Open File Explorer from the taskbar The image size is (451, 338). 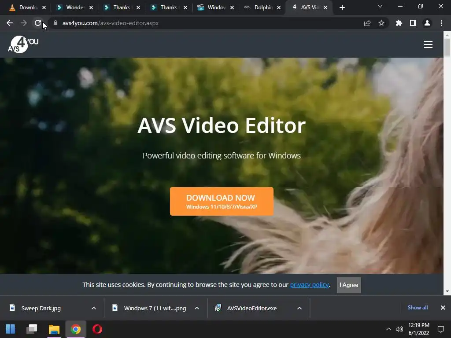[x=54, y=329]
